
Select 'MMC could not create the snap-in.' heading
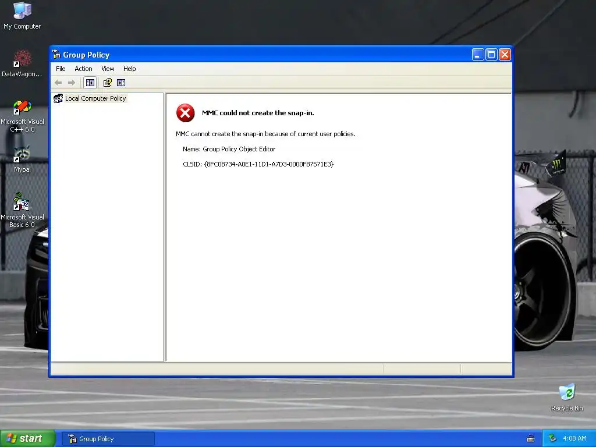(x=258, y=113)
